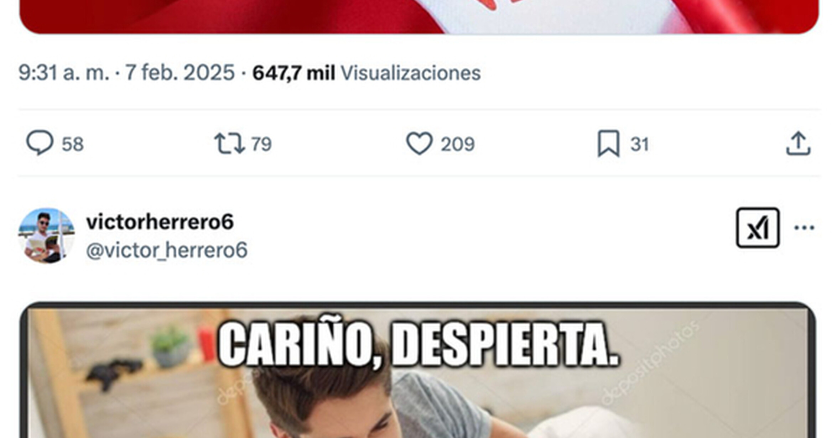Click the 58 replies count
Viewport: 837px width, 438px height.
coord(73,144)
